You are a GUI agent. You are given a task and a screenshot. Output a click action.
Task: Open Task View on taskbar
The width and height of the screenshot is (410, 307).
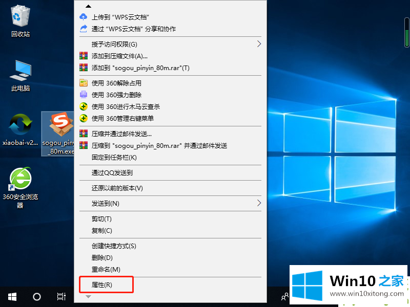[61, 297]
